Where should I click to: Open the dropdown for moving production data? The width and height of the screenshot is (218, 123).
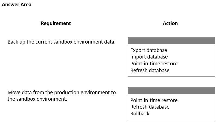pyautogui.click(x=172, y=91)
